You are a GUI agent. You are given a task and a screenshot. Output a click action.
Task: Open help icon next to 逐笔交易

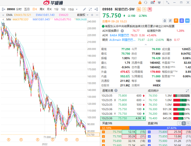coord(116,91)
